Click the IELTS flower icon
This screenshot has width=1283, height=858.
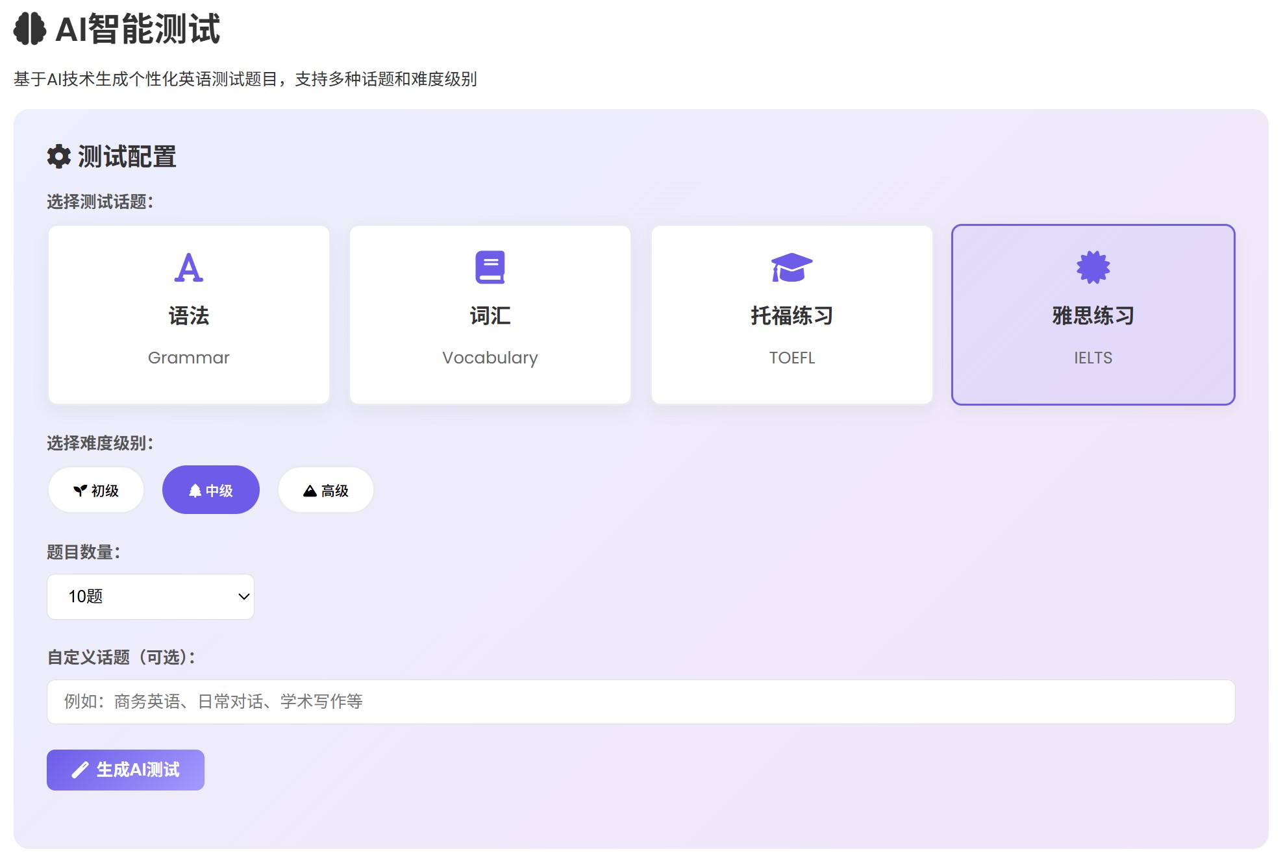coord(1091,267)
